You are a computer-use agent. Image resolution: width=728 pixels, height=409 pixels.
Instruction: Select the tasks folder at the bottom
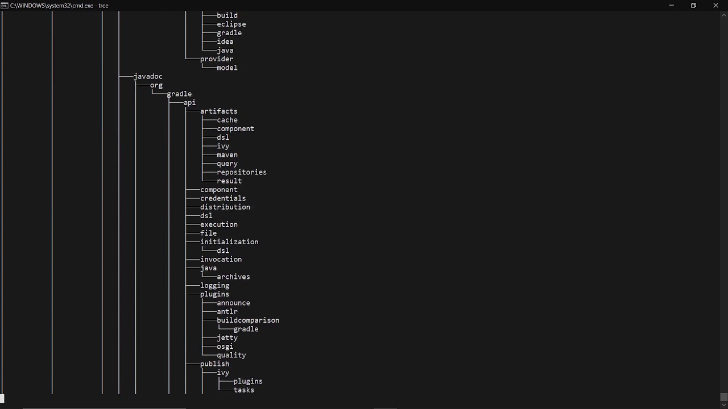pos(243,390)
